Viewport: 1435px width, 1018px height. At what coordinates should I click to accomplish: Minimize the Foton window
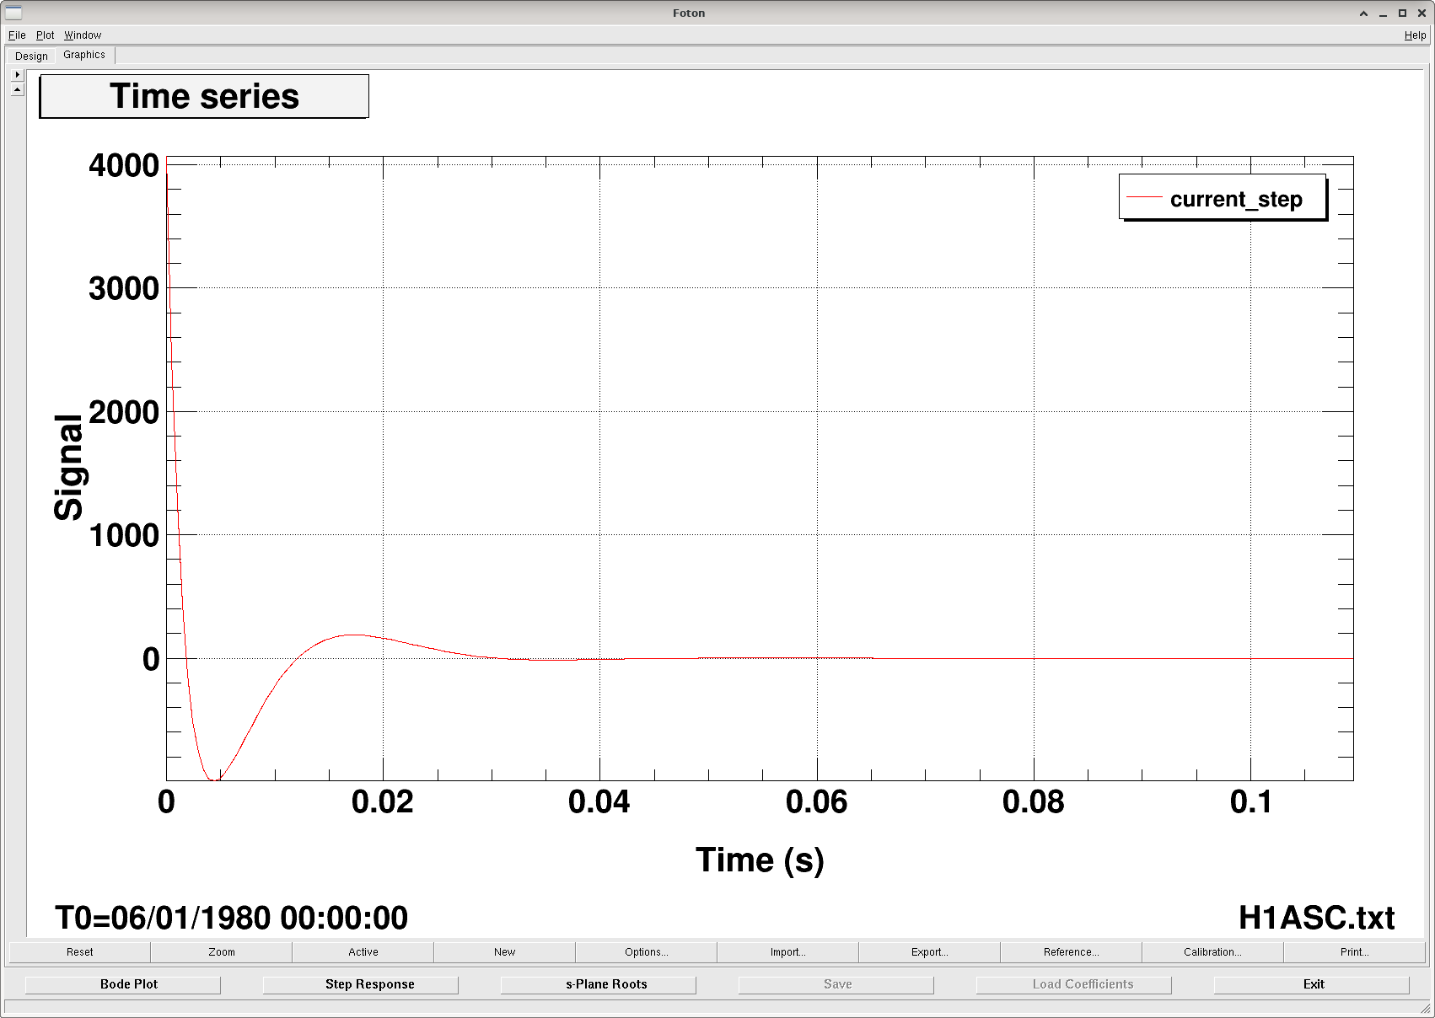point(1383,13)
